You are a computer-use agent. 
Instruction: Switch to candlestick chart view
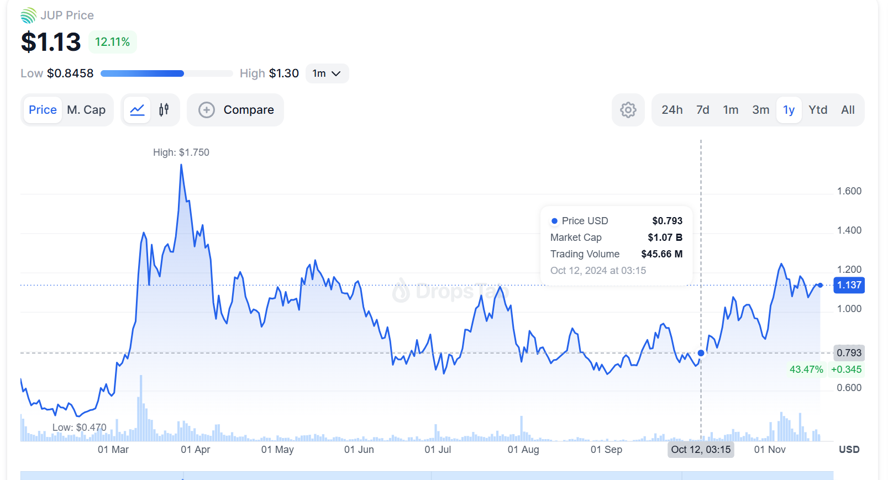164,110
